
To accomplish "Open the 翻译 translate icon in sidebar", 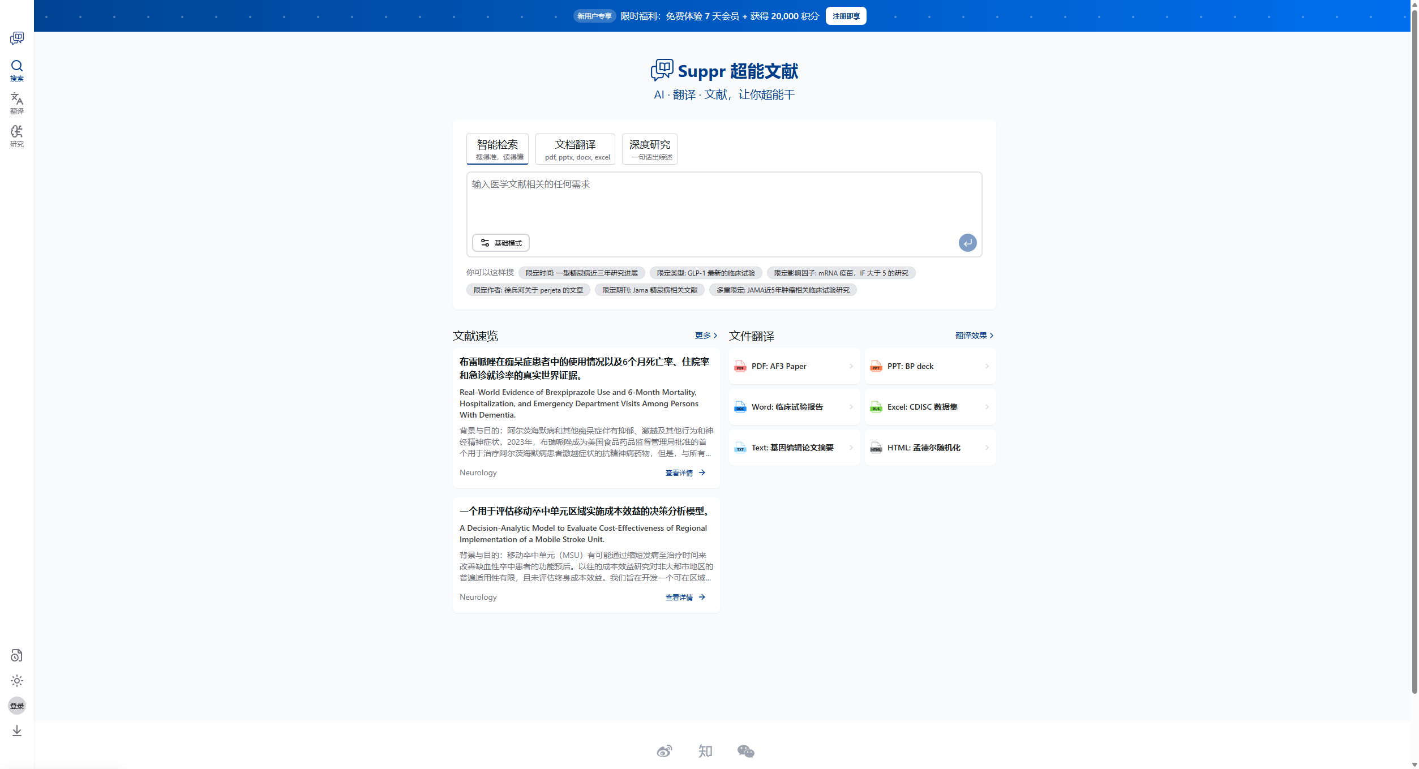I will click(17, 104).
